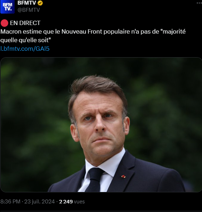Screen dimensions: 202x212
Task: Click the blurred green foliage background of the photo
Action: 34,108
